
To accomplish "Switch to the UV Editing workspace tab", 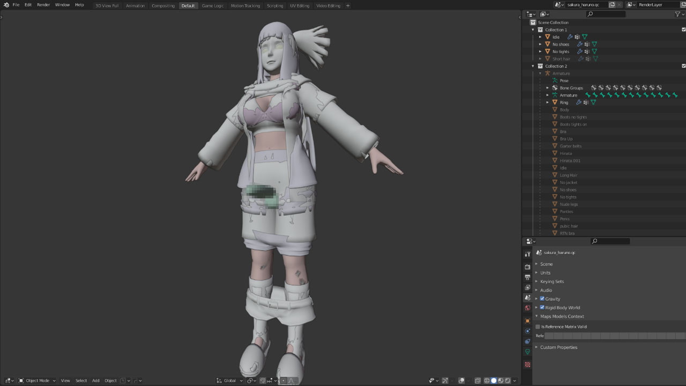I will [300, 5].
